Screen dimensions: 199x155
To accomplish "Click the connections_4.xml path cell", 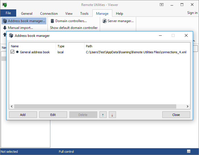I will coord(136,52).
